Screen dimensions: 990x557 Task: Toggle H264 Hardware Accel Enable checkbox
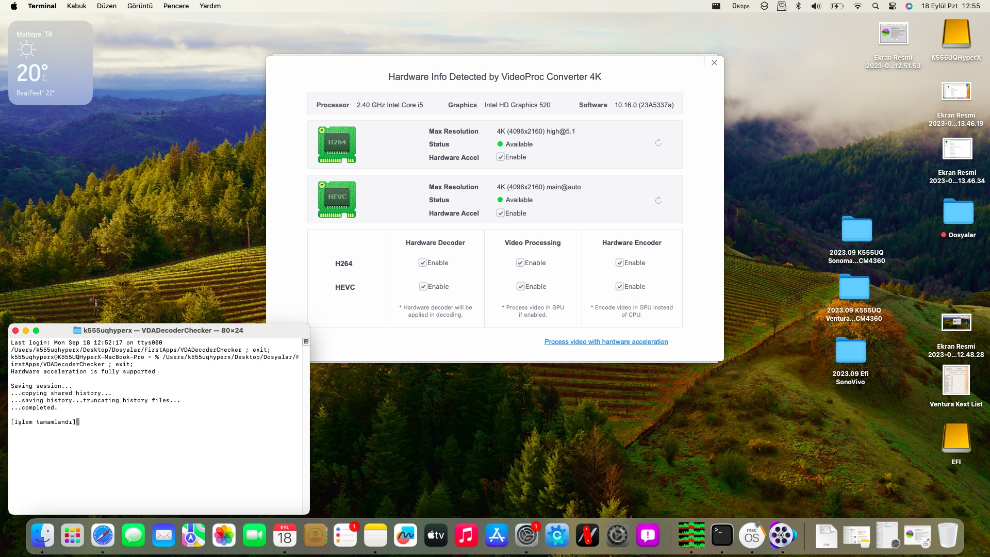(x=500, y=157)
